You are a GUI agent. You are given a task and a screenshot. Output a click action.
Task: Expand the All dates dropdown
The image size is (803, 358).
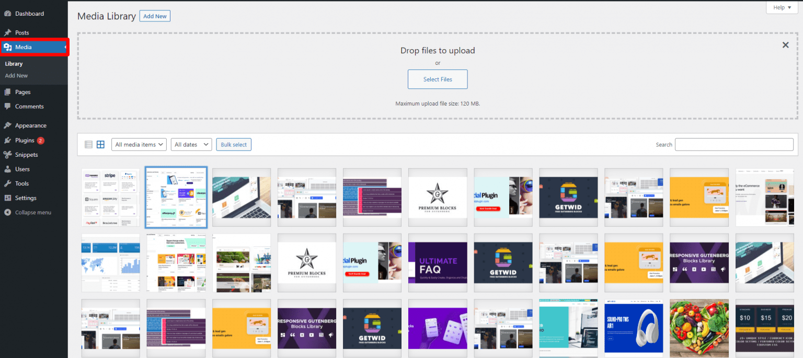pyautogui.click(x=191, y=144)
